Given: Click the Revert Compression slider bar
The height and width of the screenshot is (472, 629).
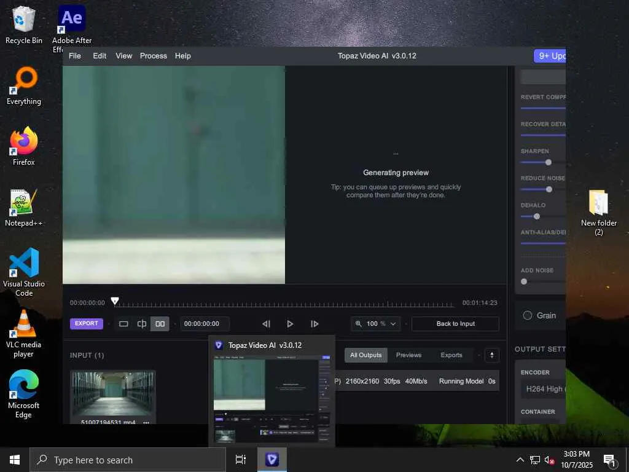Looking at the screenshot, I should (x=543, y=108).
